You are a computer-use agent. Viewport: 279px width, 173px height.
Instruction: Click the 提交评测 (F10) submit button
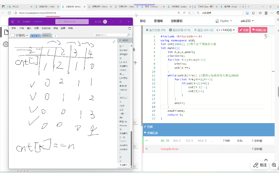[x=180, y=30]
